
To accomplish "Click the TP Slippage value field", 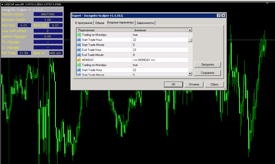I will (x=48, y=42).
